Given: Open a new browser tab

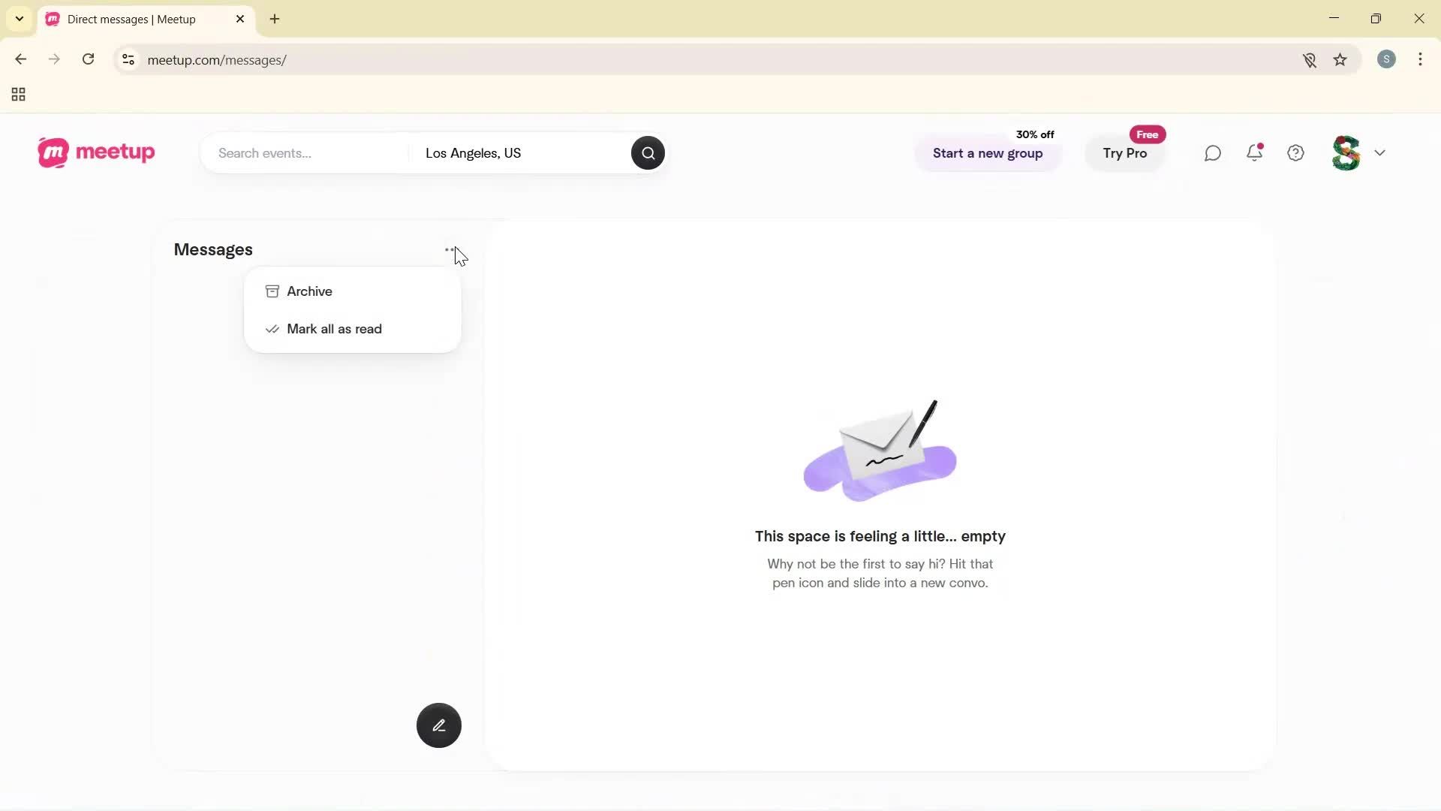Looking at the screenshot, I should point(274,19).
